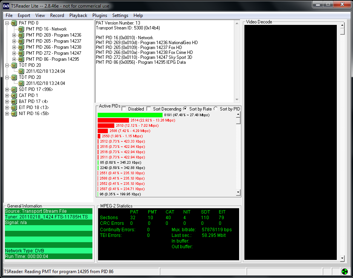Select PID 2240 entry in Active PIDs
This screenshot has height=278, width=353.
coord(123,168)
